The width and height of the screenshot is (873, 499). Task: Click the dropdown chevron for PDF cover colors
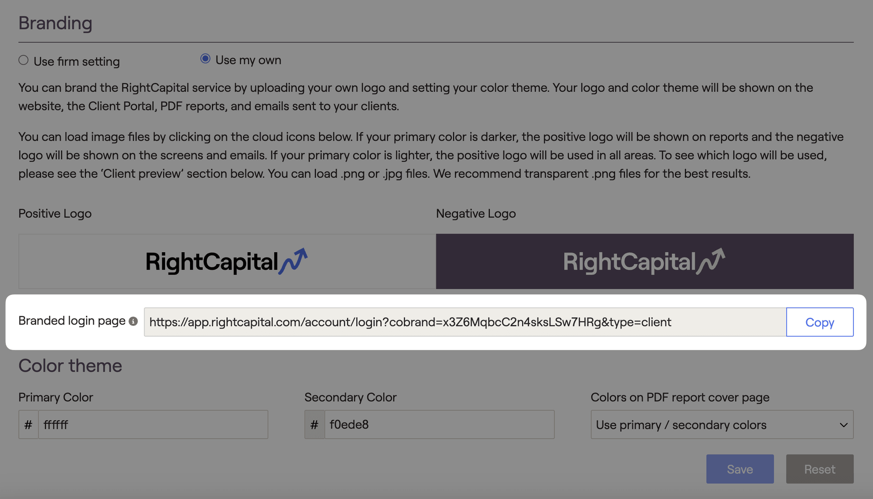coord(843,425)
